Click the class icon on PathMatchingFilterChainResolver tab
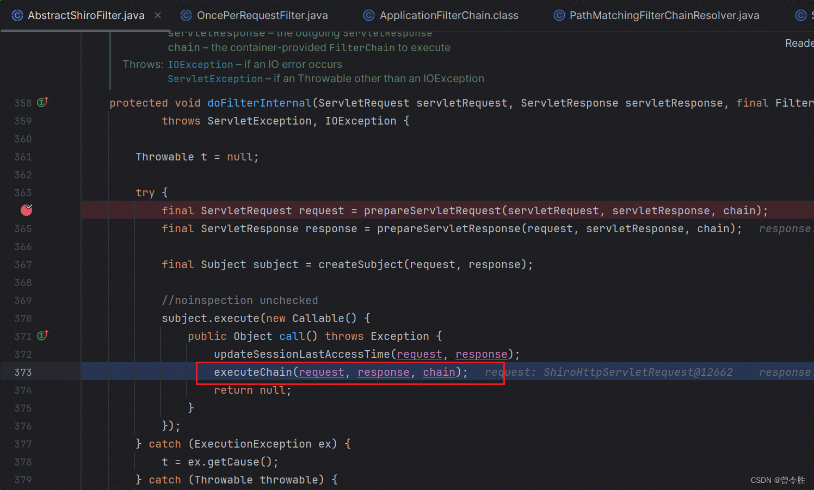The width and height of the screenshot is (814, 490). 559,15
